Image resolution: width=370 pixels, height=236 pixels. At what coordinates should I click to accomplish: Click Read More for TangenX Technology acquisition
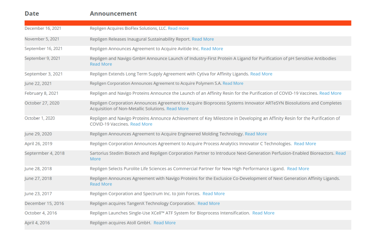pyautogui.click(x=209, y=203)
